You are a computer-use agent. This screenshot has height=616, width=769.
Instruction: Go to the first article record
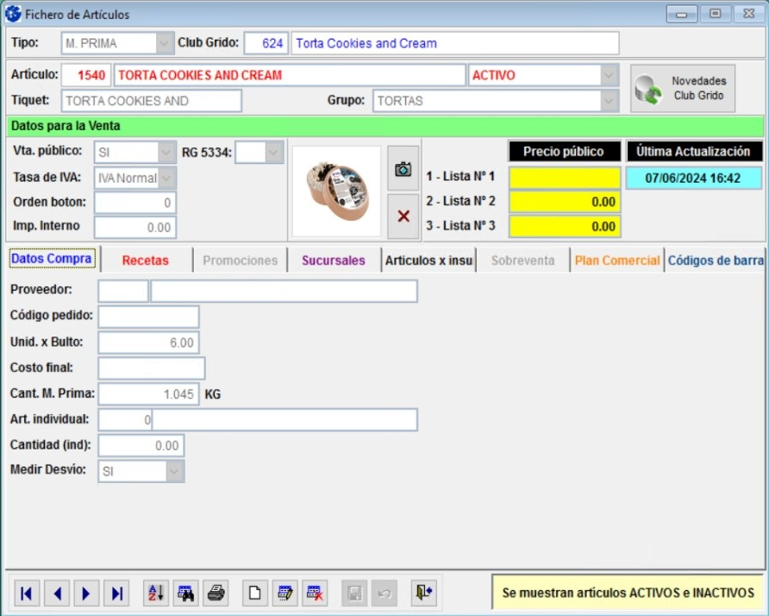tap(27, 593)
